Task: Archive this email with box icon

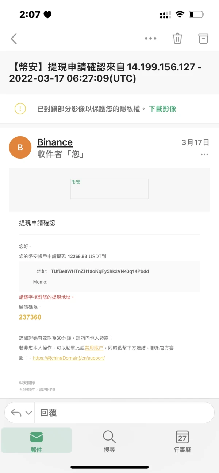Action: point(203,38)
